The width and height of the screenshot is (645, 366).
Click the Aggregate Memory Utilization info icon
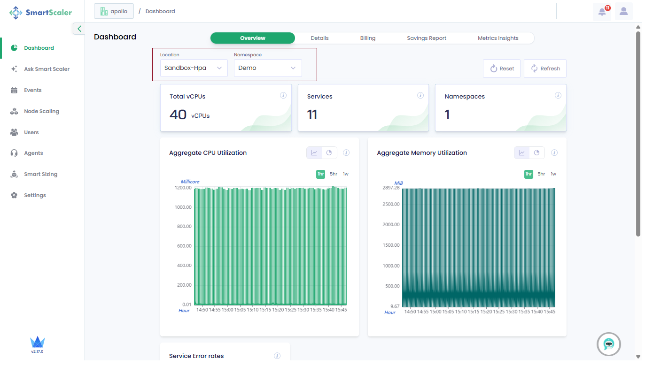pyautogui.click(x=554, y=152)
